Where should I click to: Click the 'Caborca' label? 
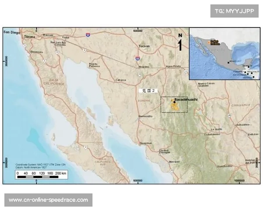(x=121, y=80)
